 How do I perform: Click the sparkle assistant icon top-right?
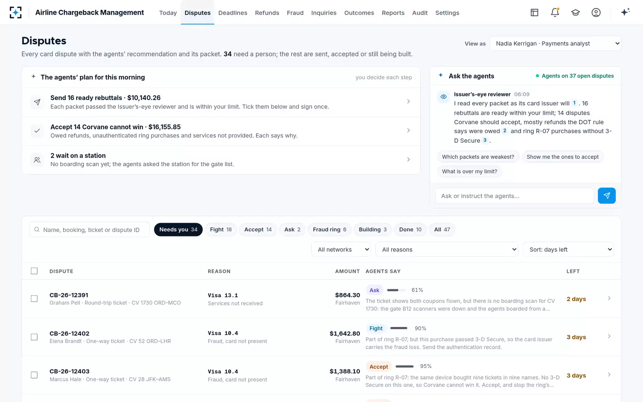625,12
